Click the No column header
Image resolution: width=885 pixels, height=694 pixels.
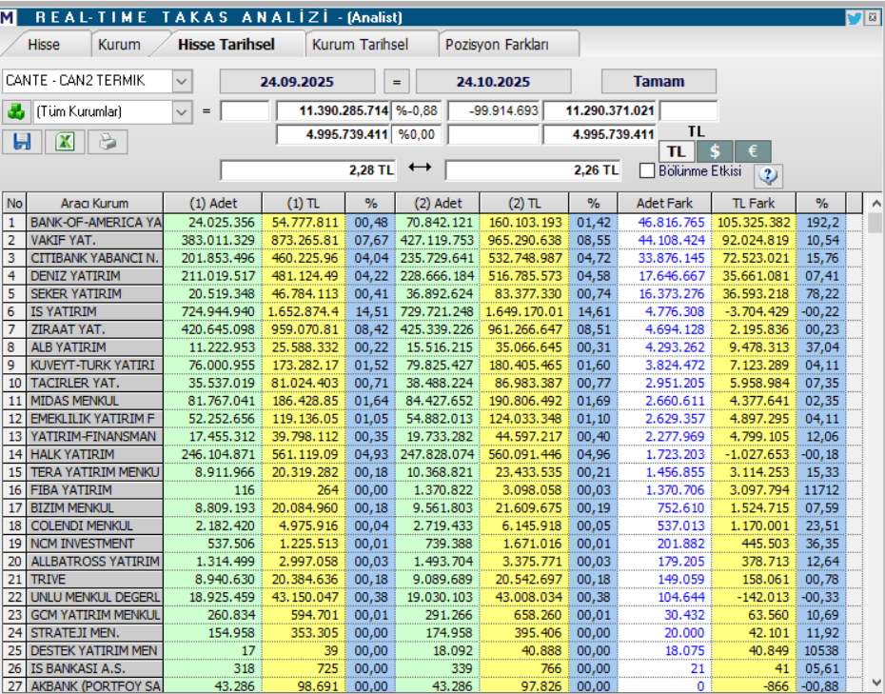[14, 204]
